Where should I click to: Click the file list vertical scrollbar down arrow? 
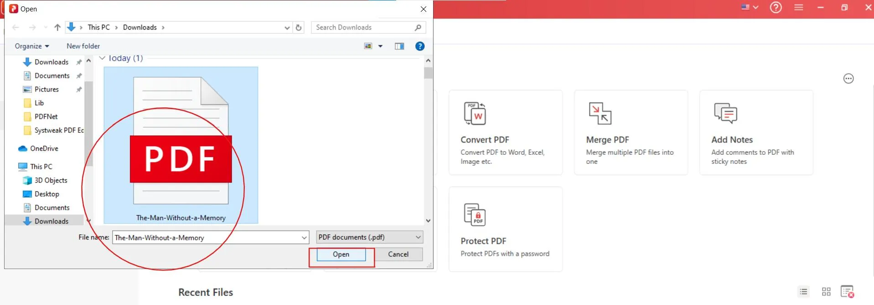(x=428, y=221)
